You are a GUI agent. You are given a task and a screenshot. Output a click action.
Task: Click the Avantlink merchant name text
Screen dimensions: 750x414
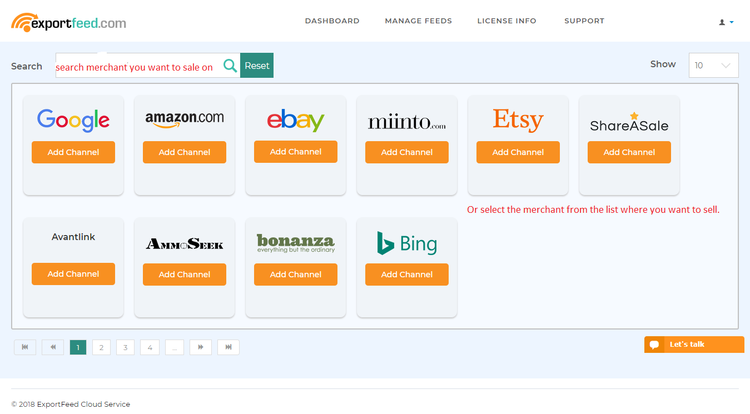point(73,237)
